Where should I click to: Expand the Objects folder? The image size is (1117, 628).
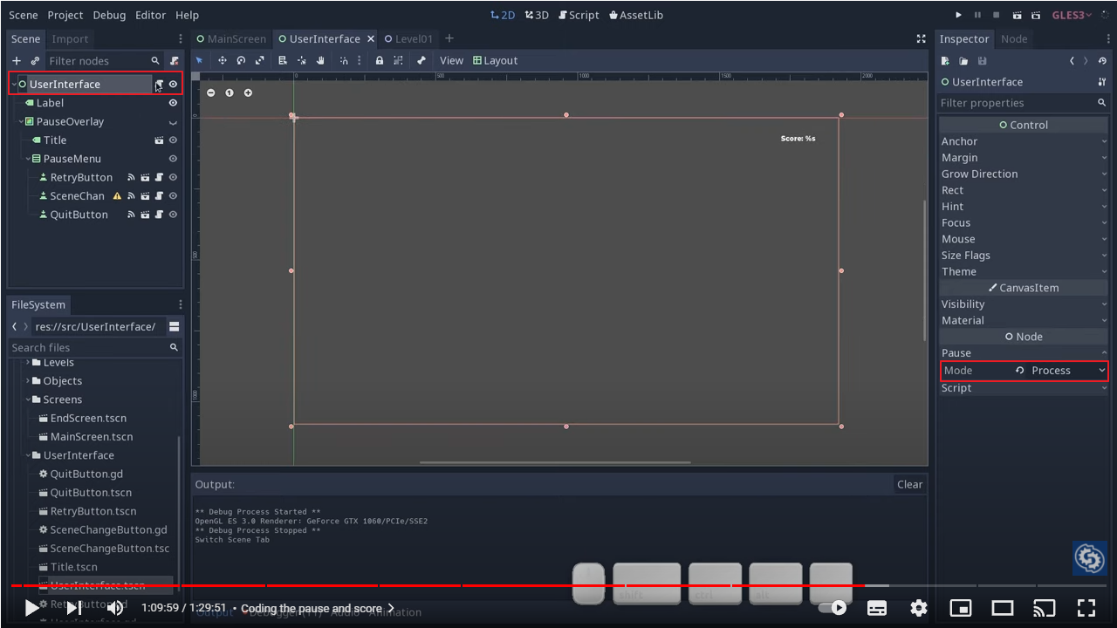(28, 381)
